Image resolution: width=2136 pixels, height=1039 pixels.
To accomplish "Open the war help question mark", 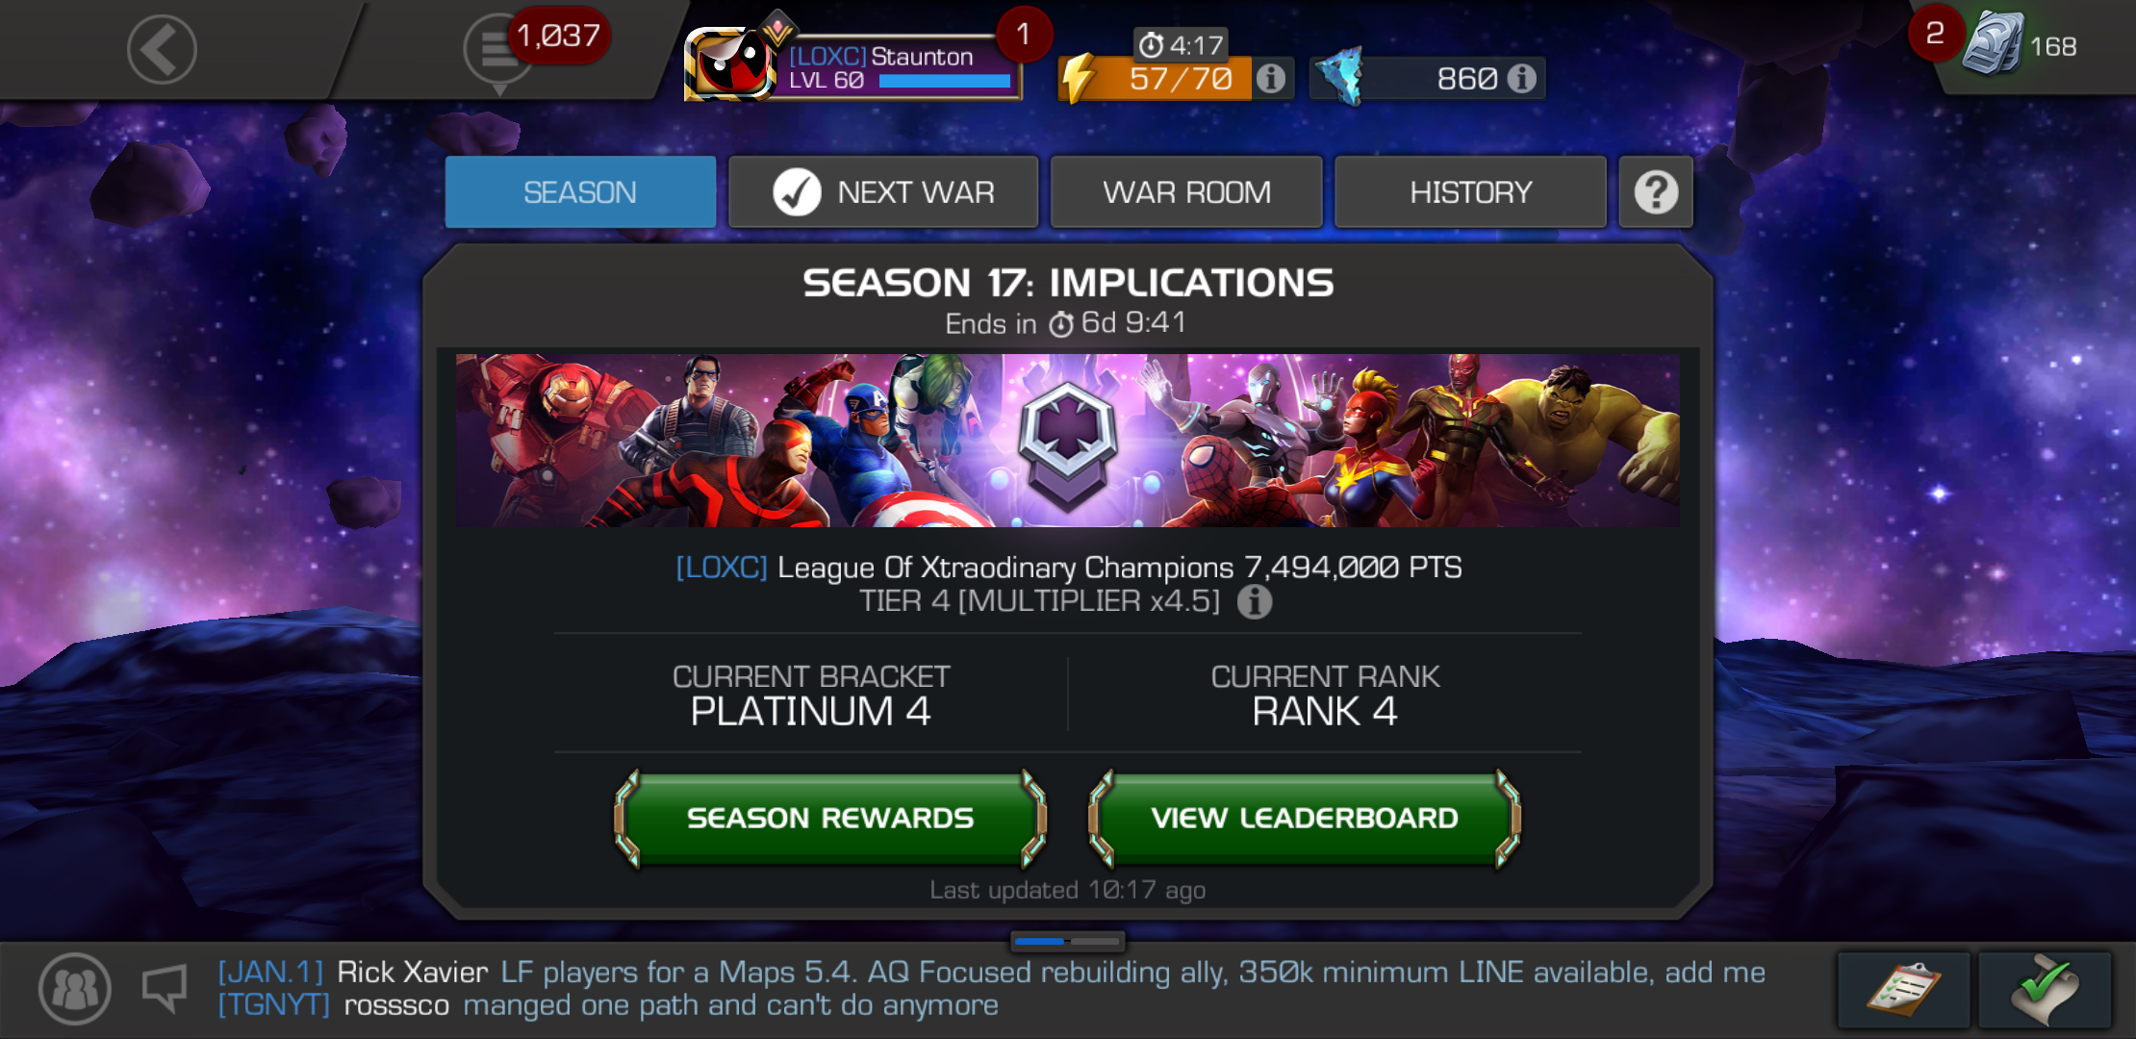I will click(x=1656, y=192).
